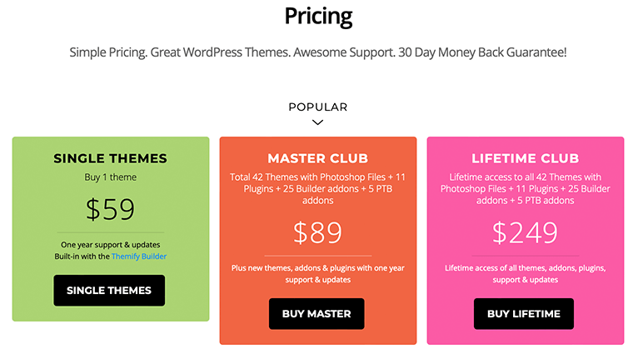Click the $249 price

[526, 232]
